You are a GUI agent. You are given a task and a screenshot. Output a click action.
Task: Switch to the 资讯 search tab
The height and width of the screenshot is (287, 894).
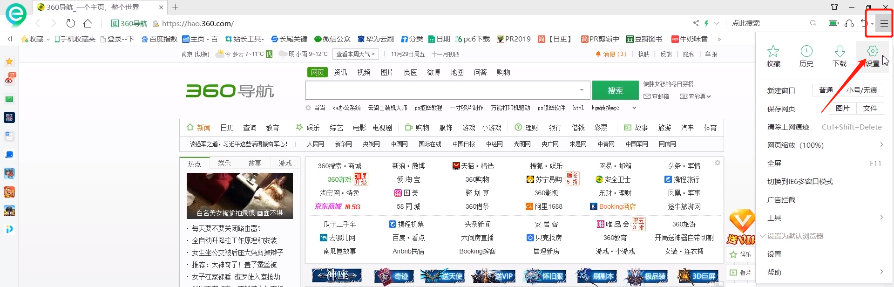tap(340, 72)
